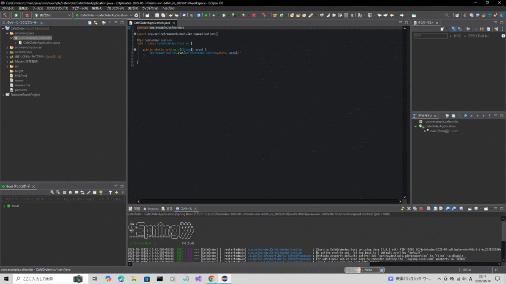Open the Task View taskbar button

[94, 279]
